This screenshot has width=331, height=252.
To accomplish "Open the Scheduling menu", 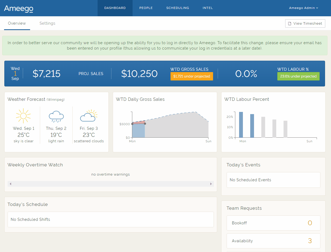I will (178, 8).
